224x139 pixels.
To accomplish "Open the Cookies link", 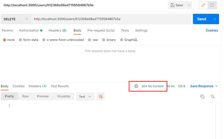I will click(212, 30).
